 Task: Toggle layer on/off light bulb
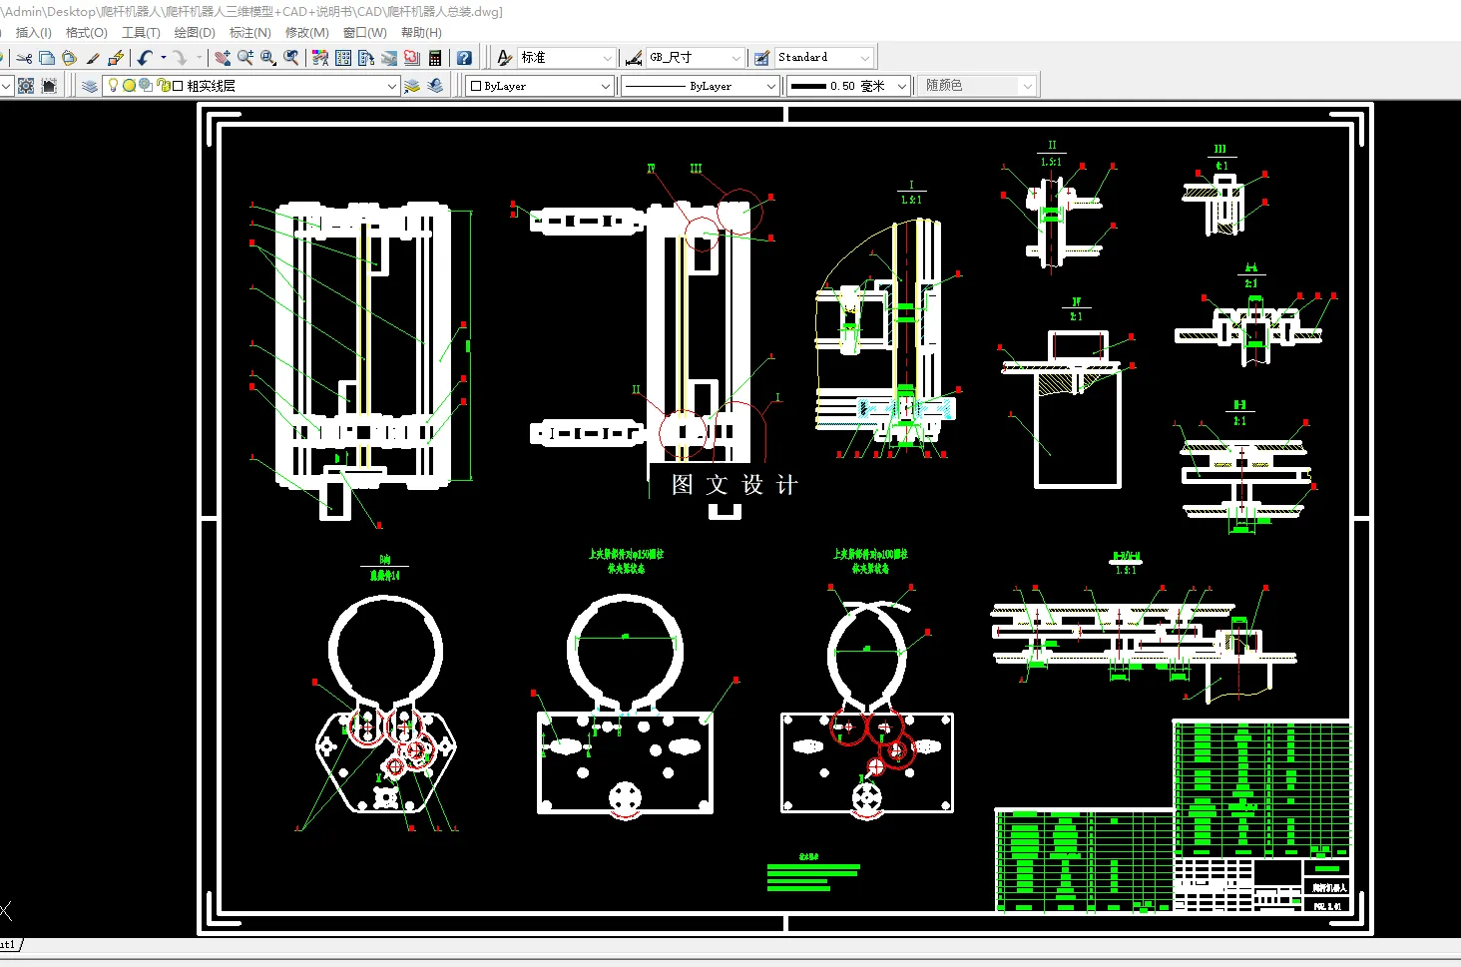(113, 86)
